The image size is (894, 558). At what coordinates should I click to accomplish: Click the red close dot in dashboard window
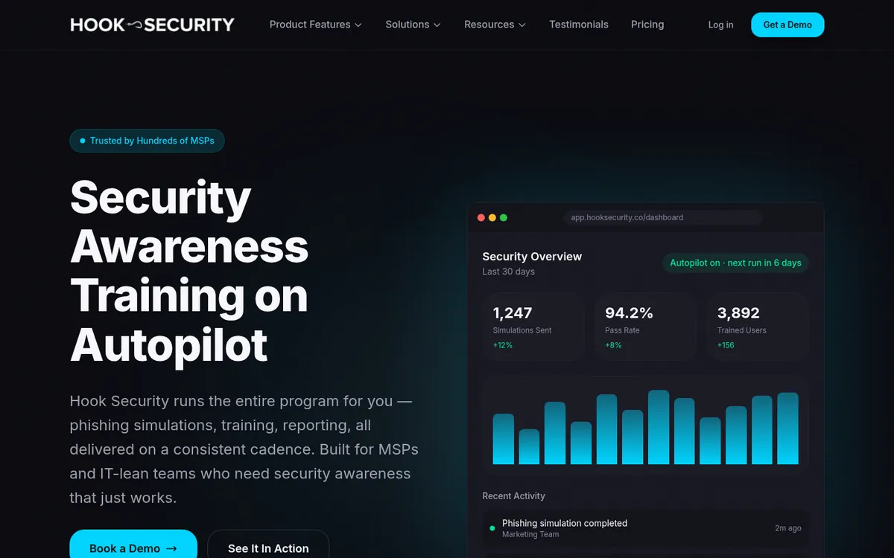pyautogui.click(x=481, y=218)
